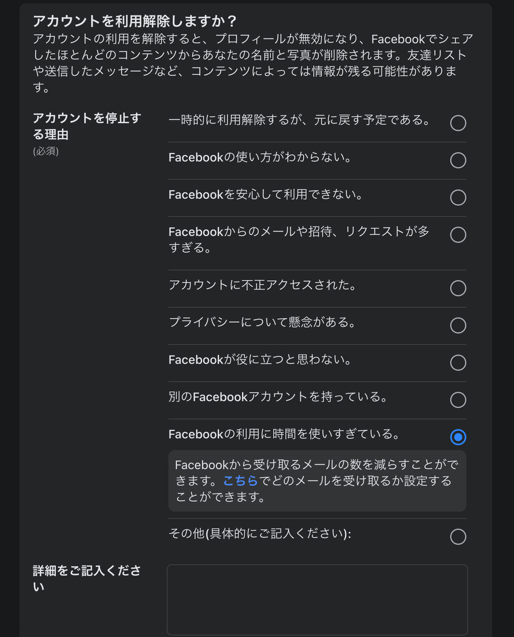The image size is (514, 637).
Task: Select radio for 一時的に利用解除するが、元に戻す予定である
Action: click(x=458, y=123)
